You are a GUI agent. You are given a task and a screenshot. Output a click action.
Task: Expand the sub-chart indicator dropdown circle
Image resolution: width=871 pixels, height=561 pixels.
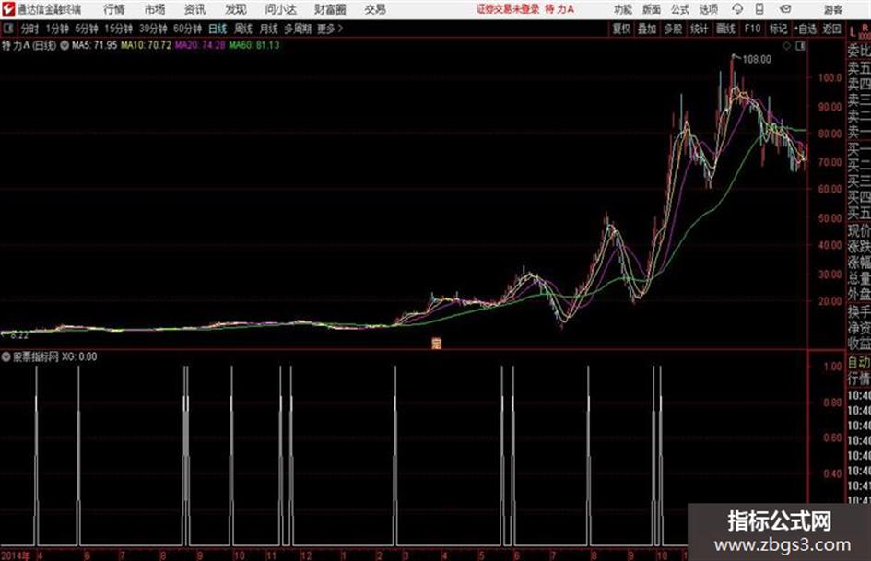[6, 356]
